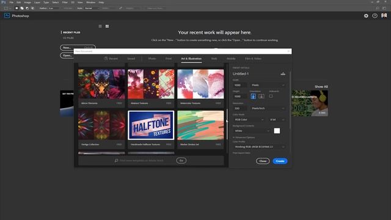Enable the Artboards checkbox
The height and width of the screenshot is (220, 391).
271,96
